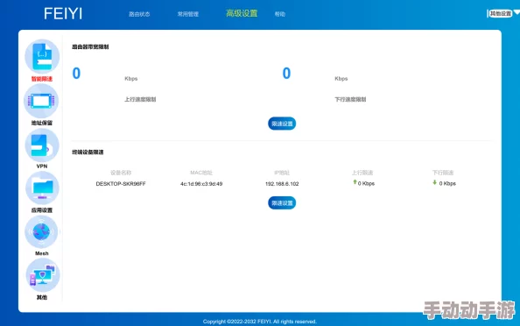The image size is (520, 326).
Task: Click the 终端设备限速 section heading
Action: [88, 152]
